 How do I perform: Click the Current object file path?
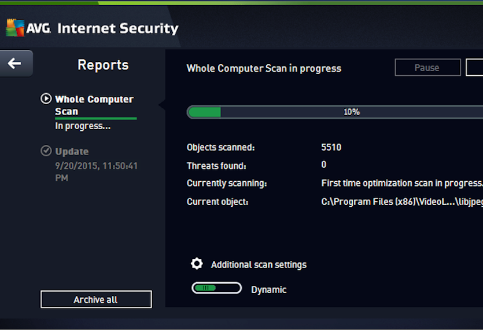(x=402, y=201)
